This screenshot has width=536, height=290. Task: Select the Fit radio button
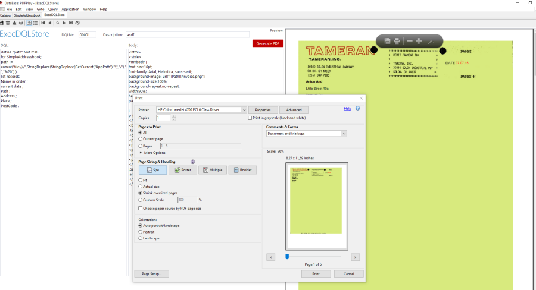(x=140, y=180)
